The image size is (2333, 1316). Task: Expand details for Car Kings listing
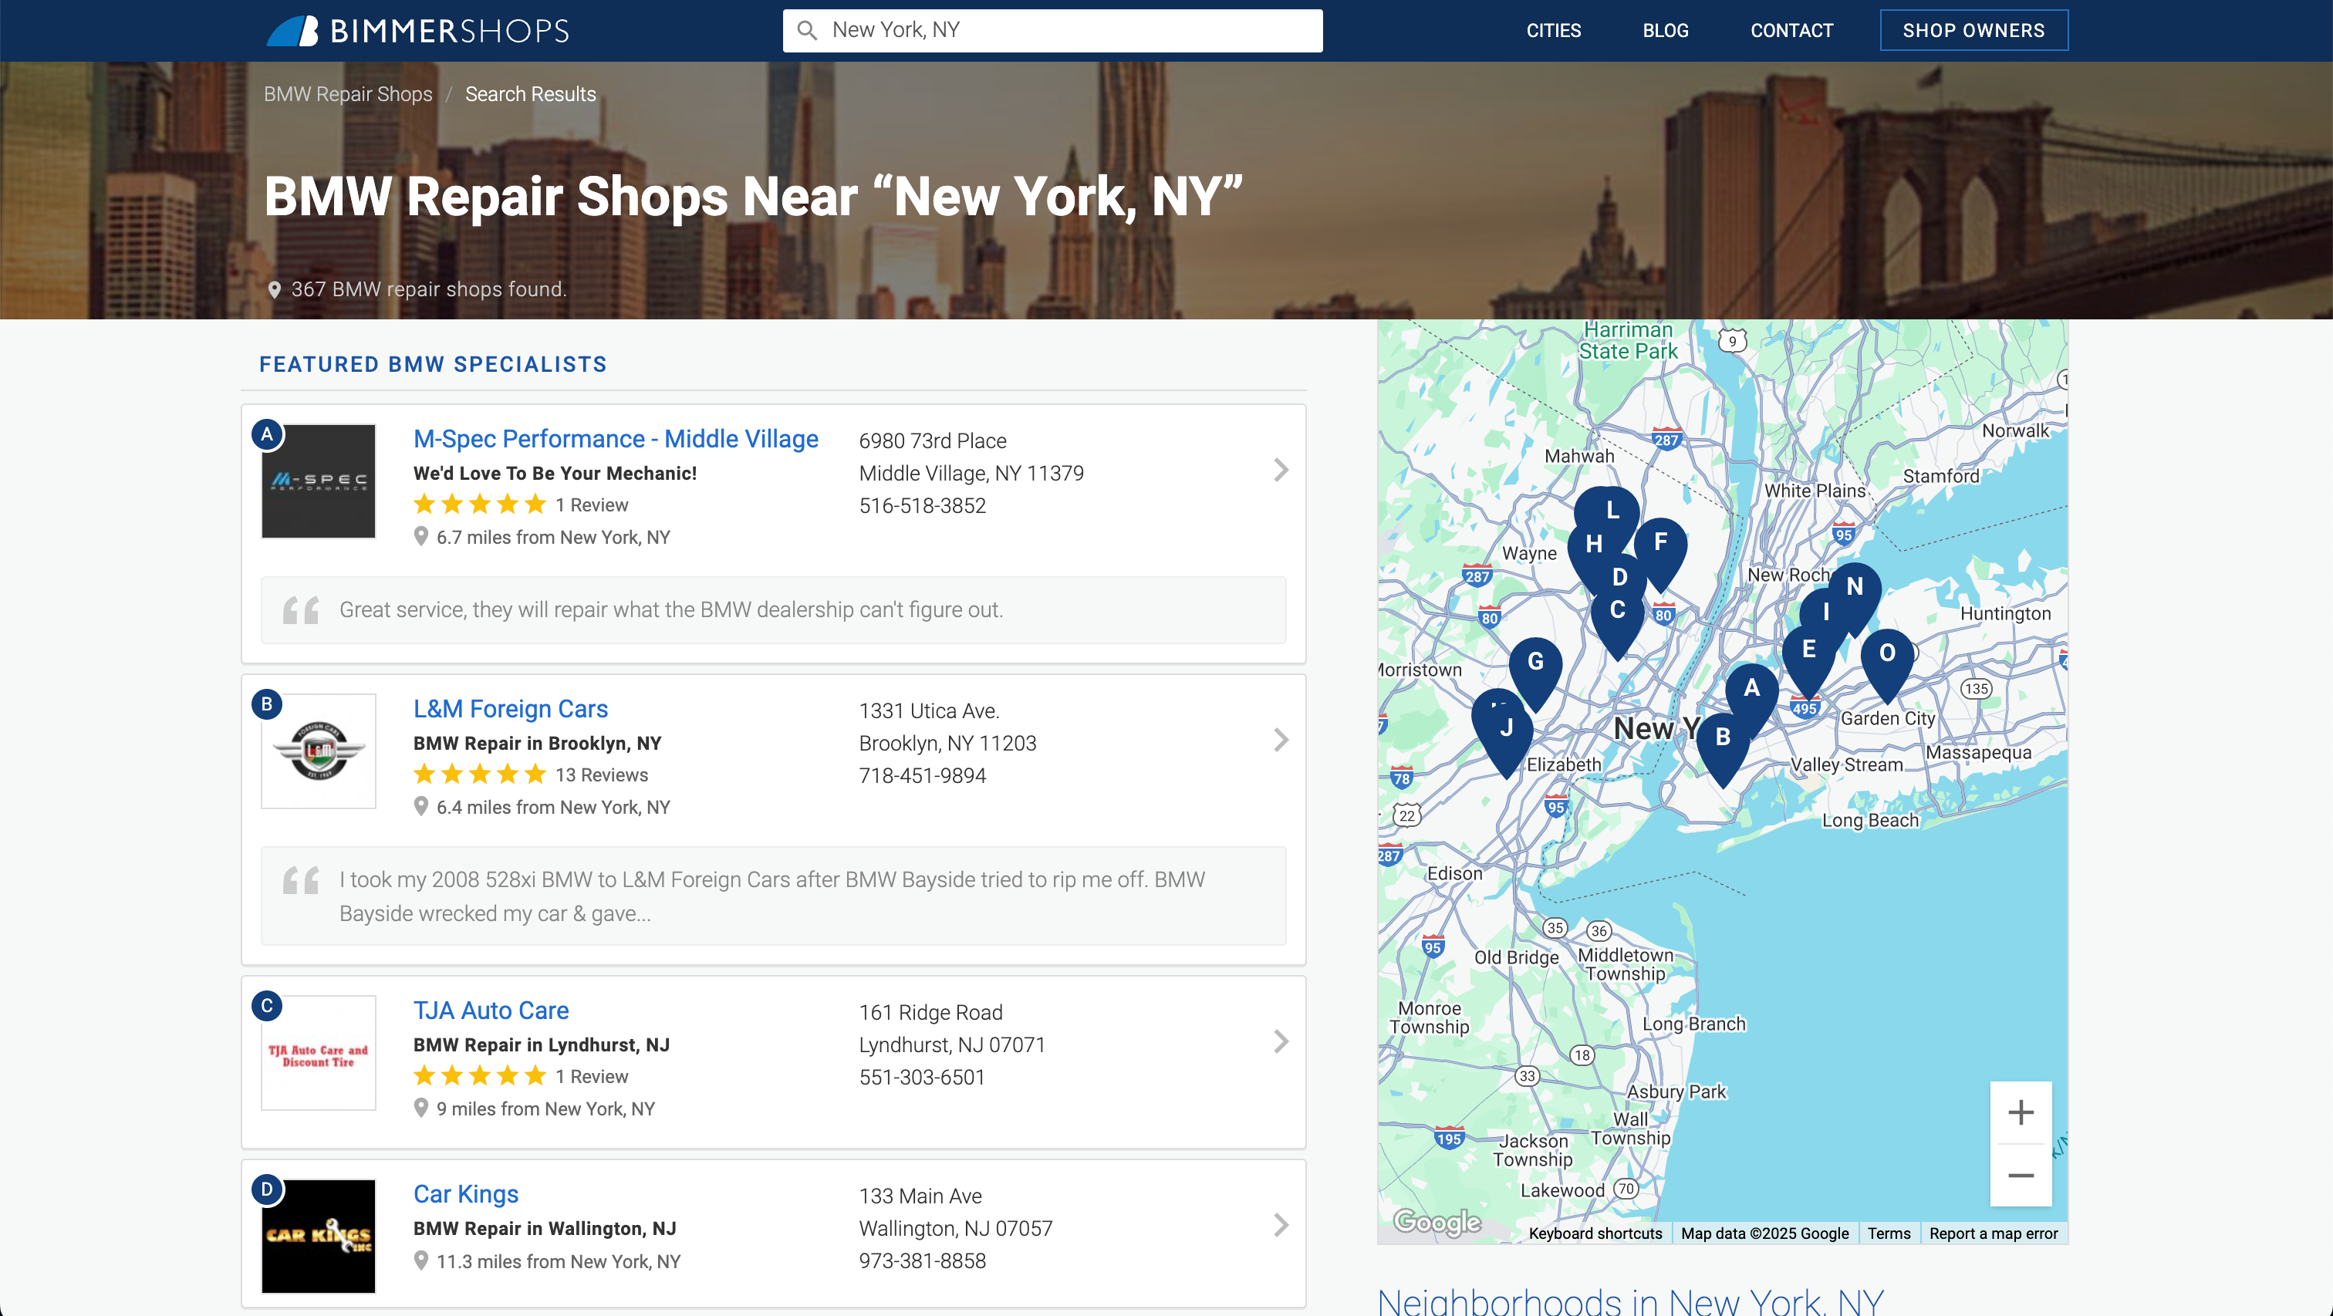coord(1280,1227)
